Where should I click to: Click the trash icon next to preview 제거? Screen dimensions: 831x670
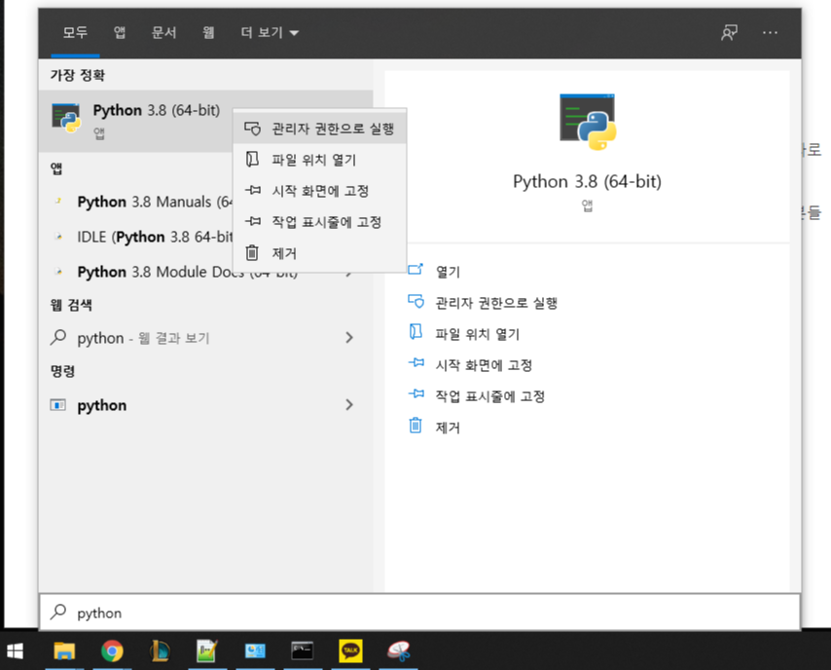coord(415,426)
